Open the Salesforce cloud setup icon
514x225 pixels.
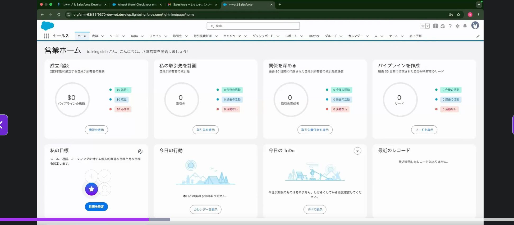[x=443, y=26]
